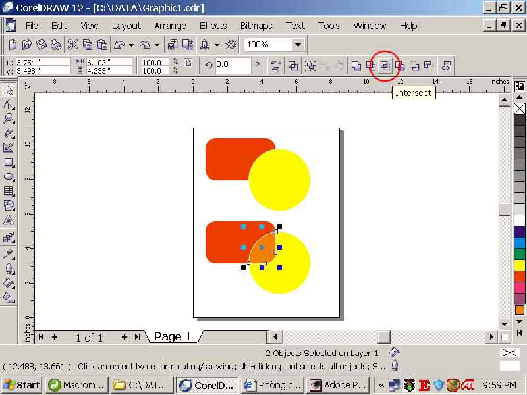This screenshot has height=395, width=527.
Task: Expand the Application Launcher dropdown arrow
Action: point(217,45)
